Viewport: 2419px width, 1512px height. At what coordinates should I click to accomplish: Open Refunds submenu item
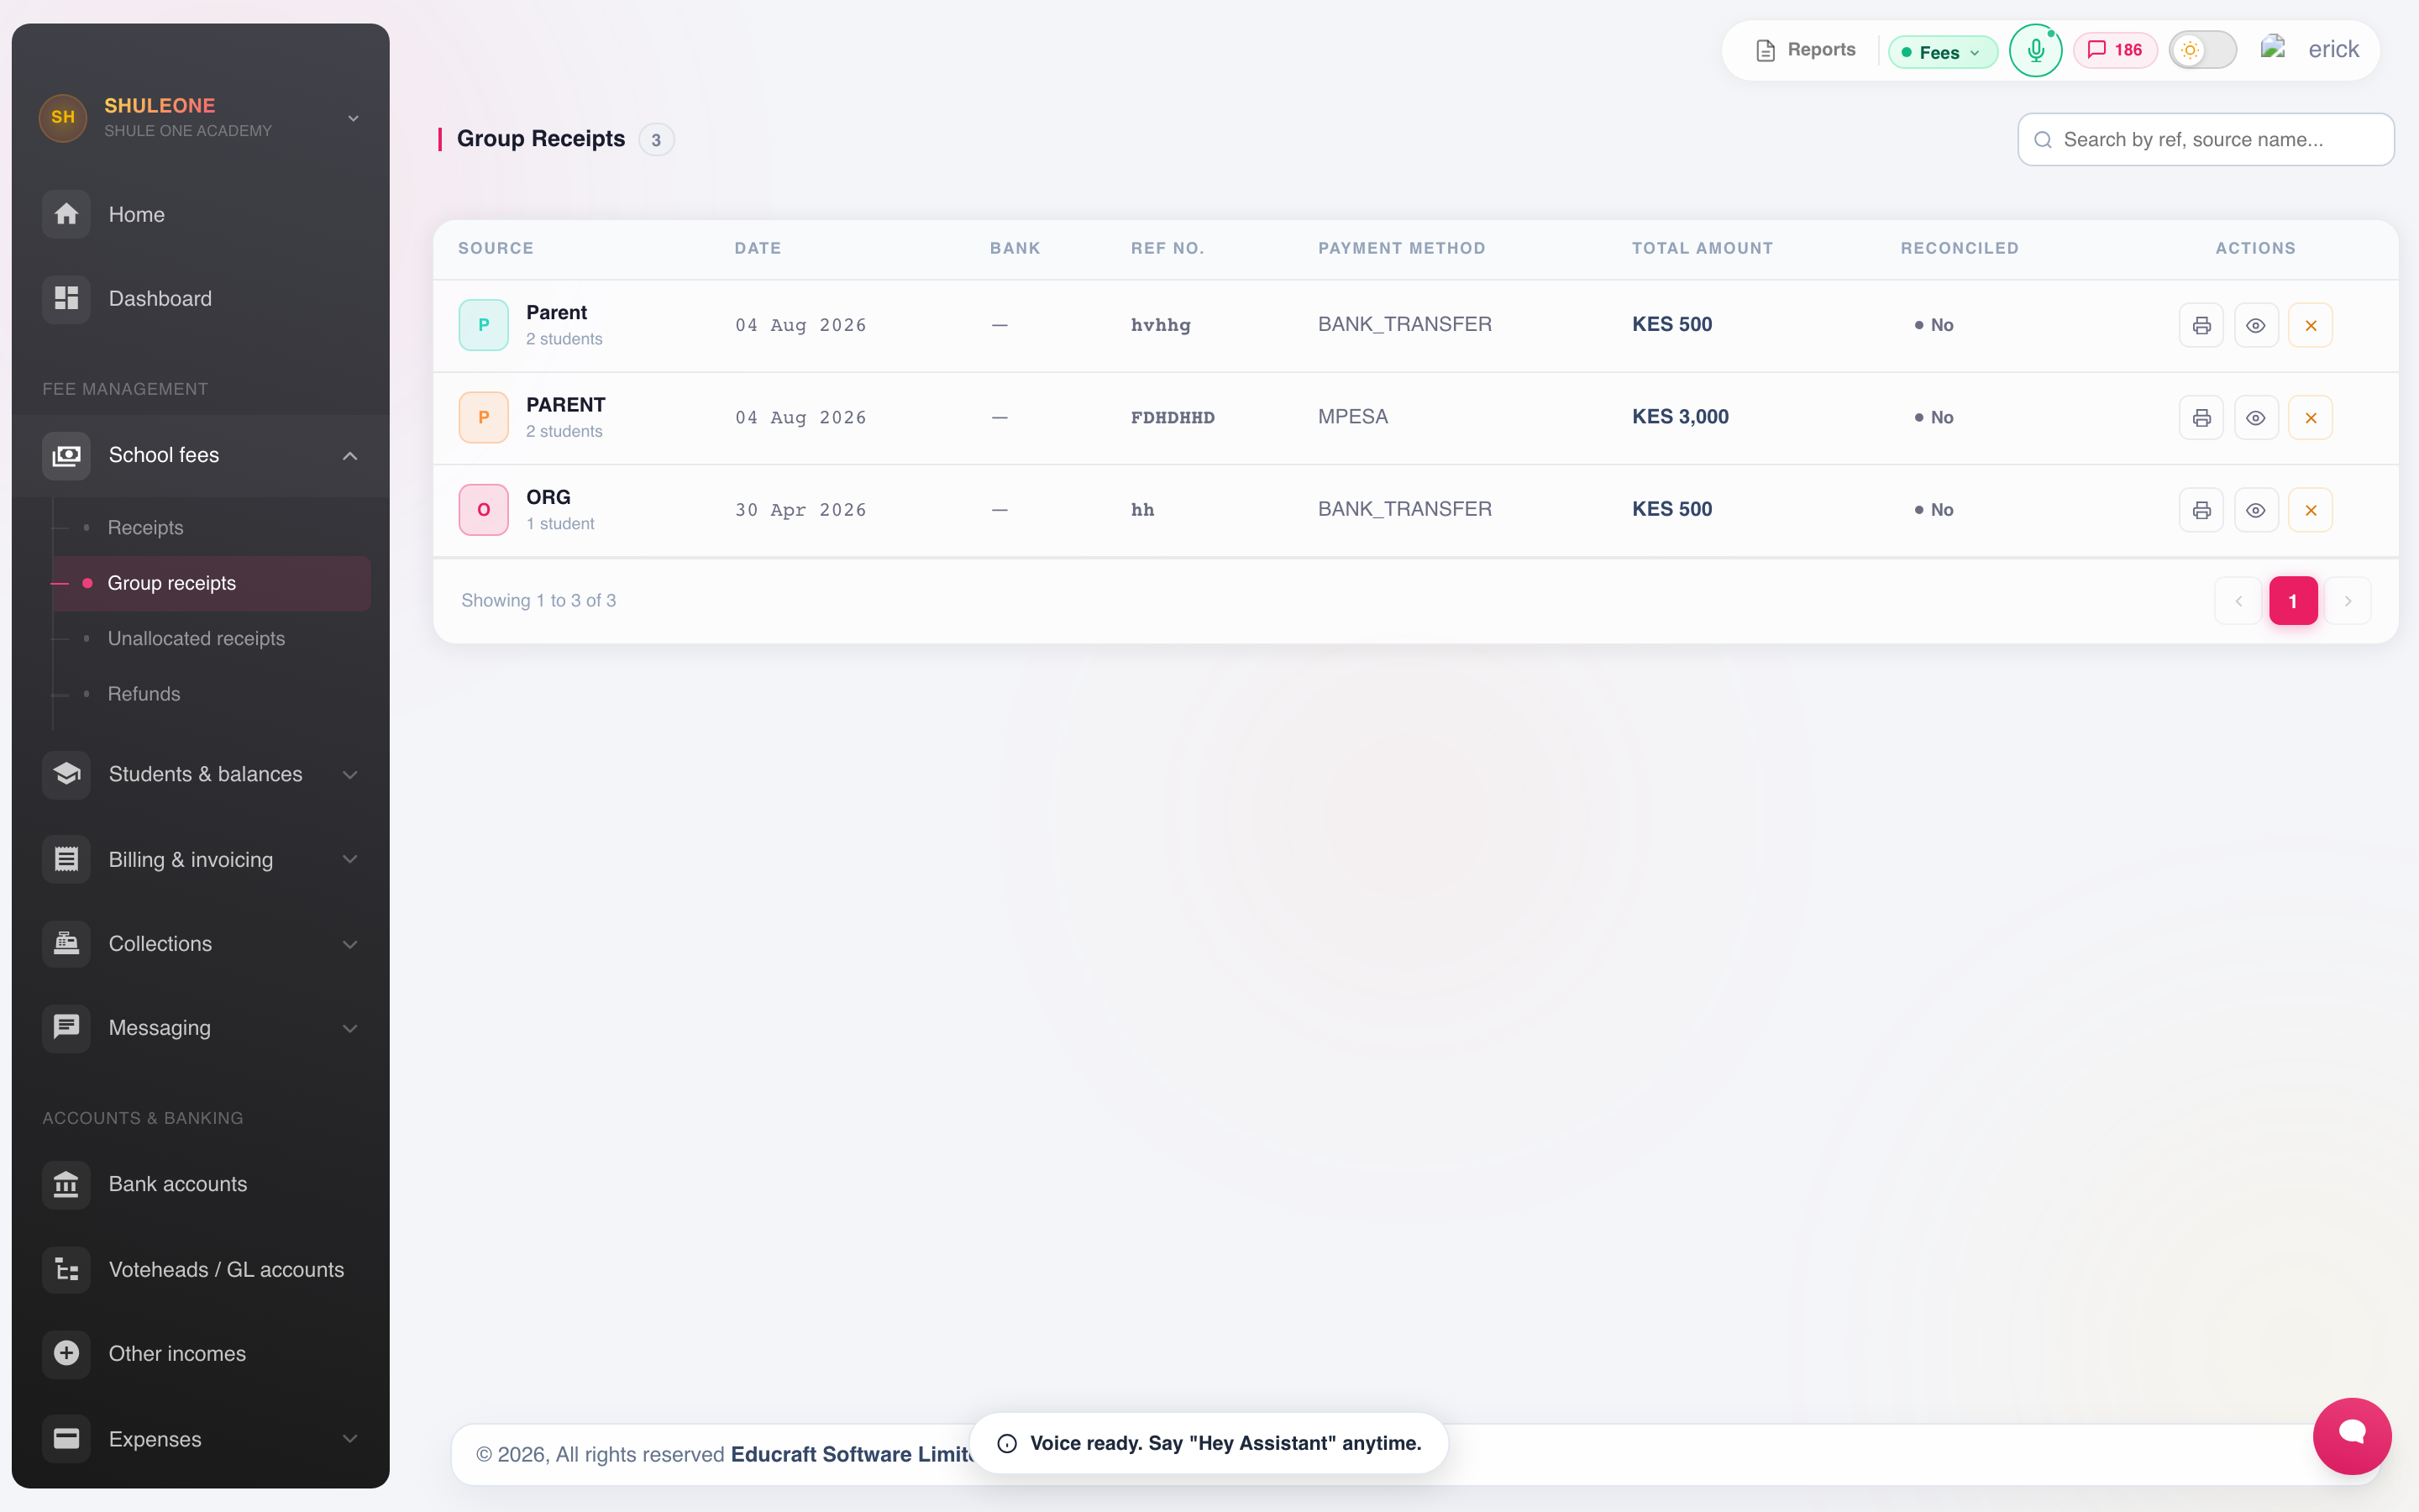(x=144, y=694)
